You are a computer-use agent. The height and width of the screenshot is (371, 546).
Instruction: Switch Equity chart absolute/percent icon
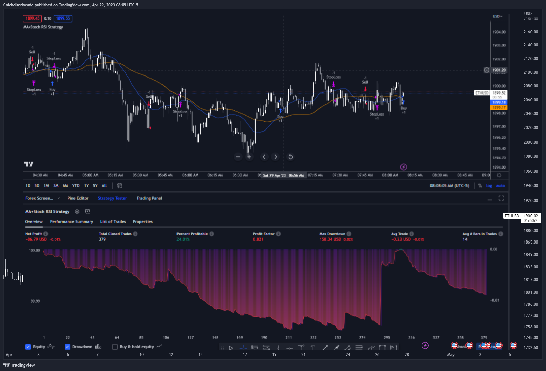[51, 346]
